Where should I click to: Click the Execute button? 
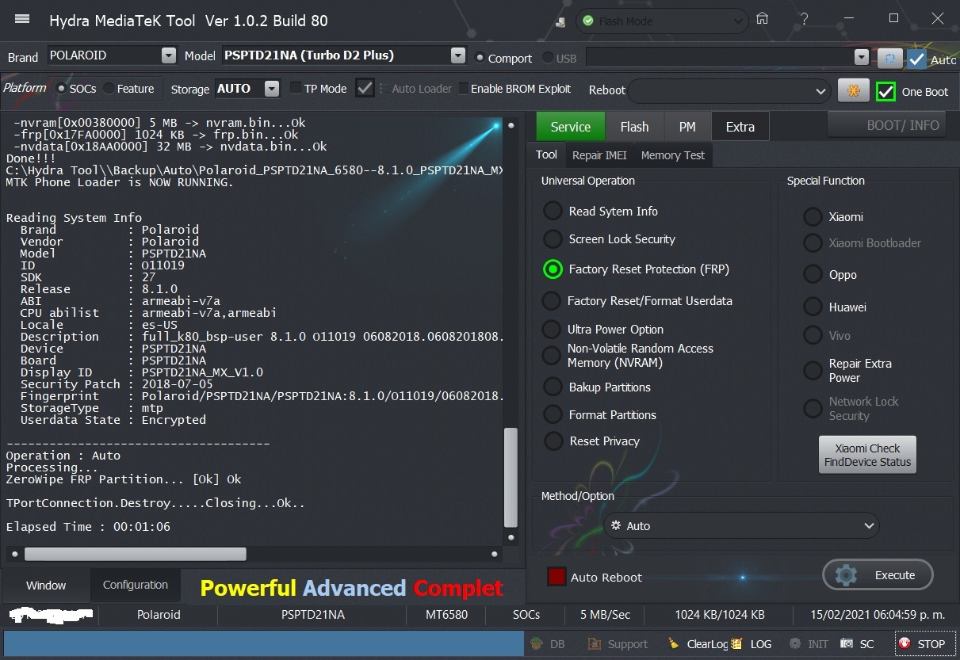(x=878, y=575)
